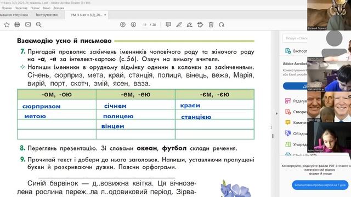Open the magnifier search tool

click(x=39, y=25)
